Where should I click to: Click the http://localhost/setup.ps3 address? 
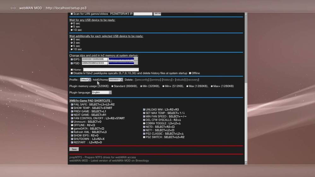pyautogui.click(x=66, y=8)
